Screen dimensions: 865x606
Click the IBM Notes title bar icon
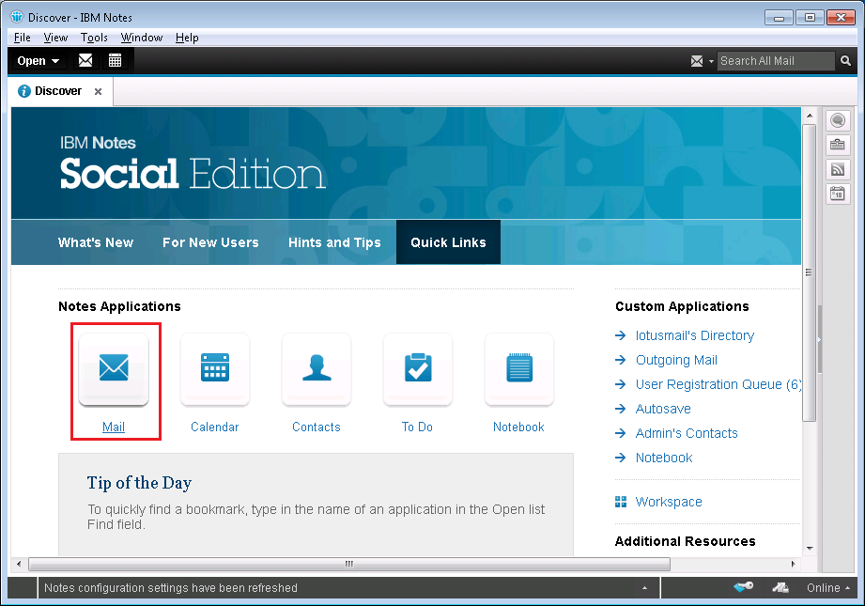click(x=17, y=17)
